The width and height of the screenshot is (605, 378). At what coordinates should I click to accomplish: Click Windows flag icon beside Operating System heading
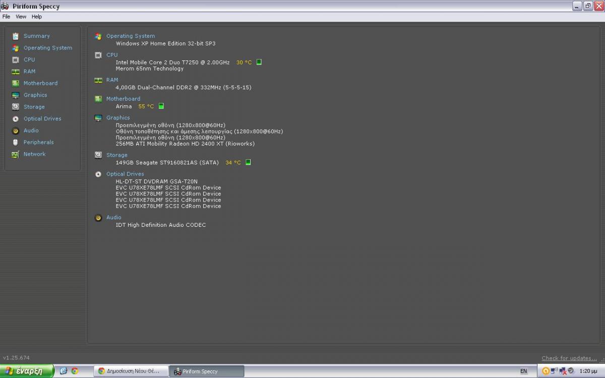coord(98,36)
